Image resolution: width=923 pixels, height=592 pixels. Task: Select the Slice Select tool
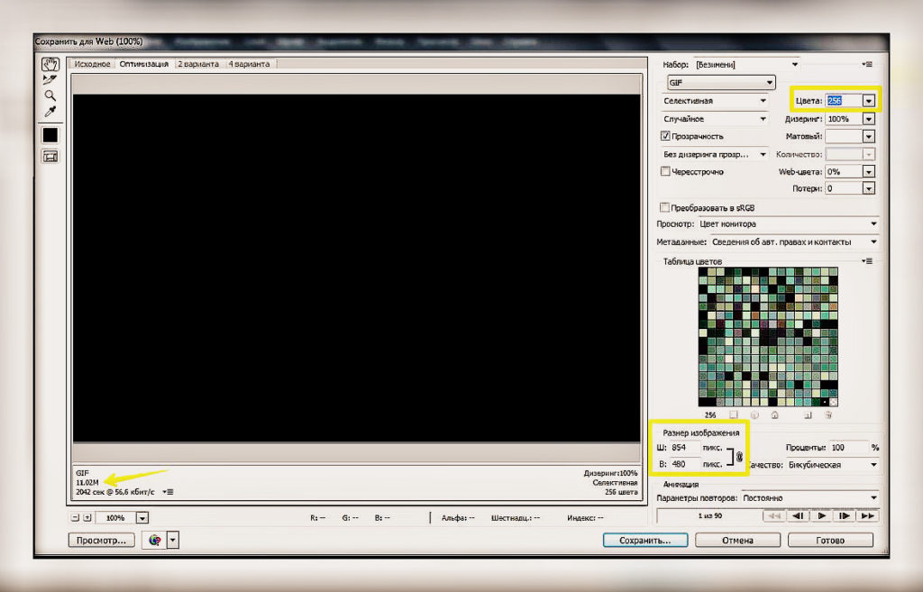point(50,80)
